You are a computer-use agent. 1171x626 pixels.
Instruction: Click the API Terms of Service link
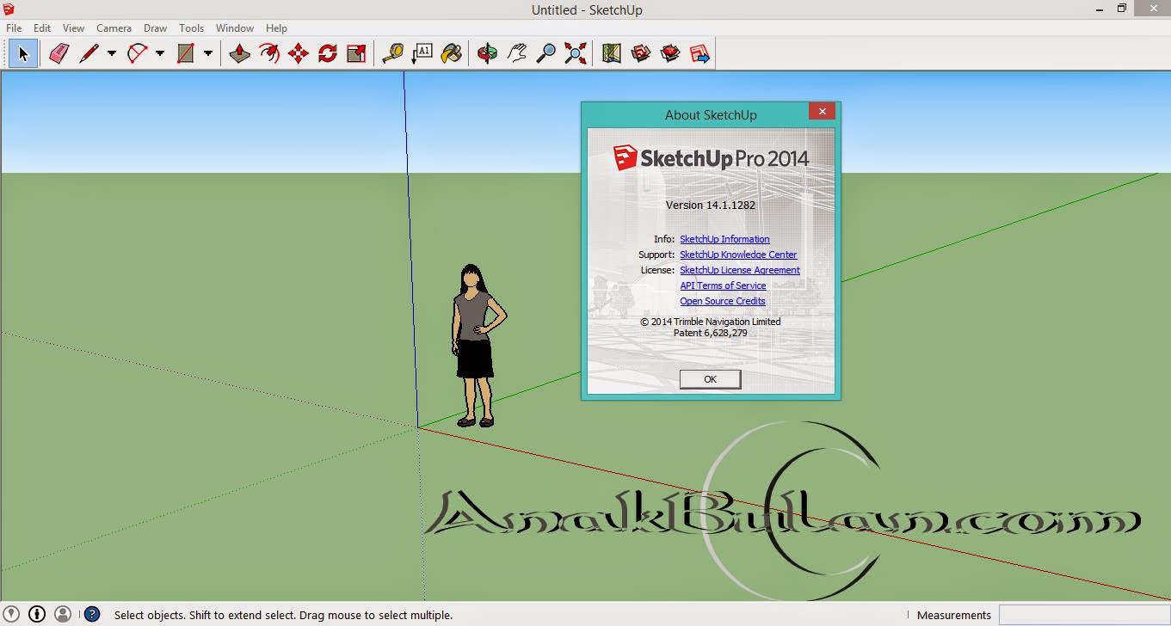(x=723, y=285)
